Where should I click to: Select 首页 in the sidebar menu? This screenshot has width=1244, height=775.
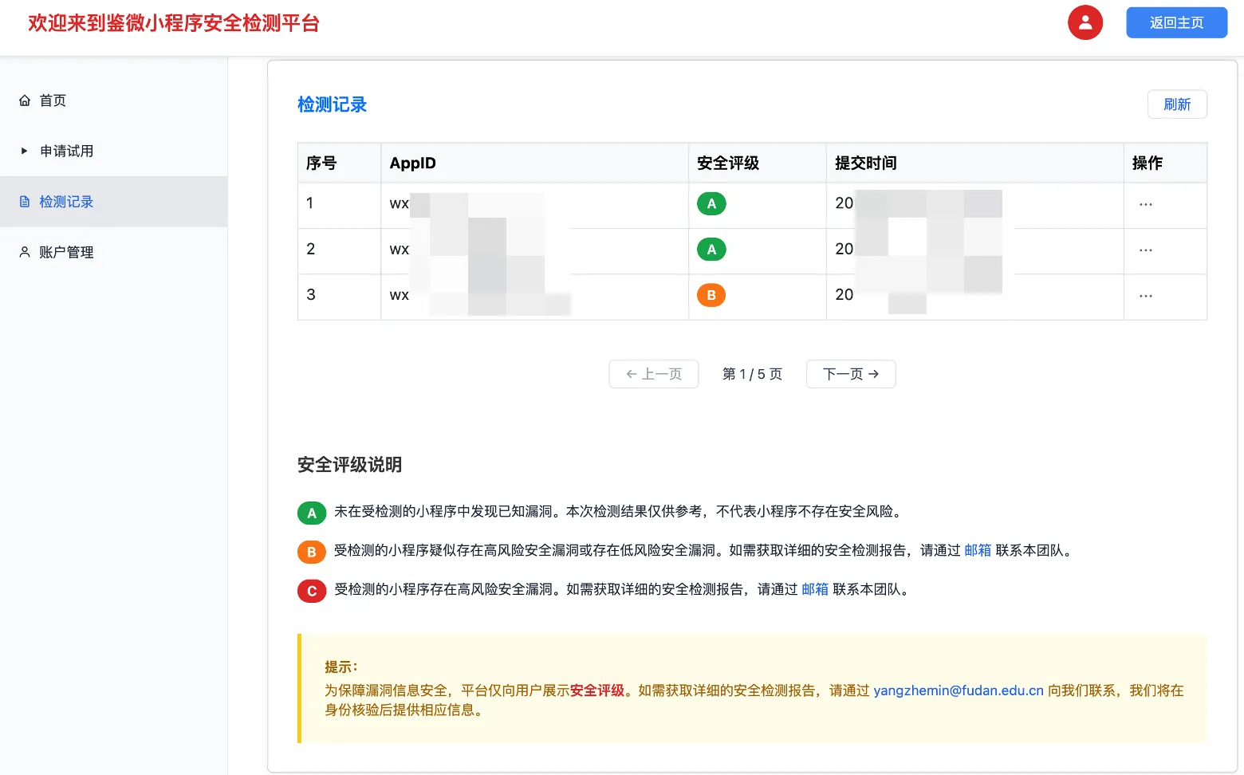(x=53, y=100)
